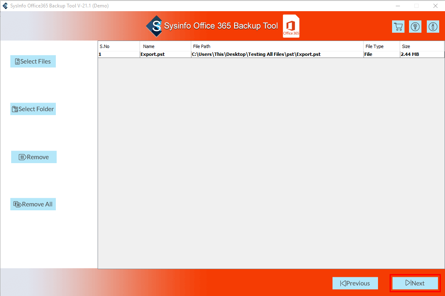Click the 'File' type cell in row 1
445x296 pixels.
pyautogui.click(x=382, y=54)
